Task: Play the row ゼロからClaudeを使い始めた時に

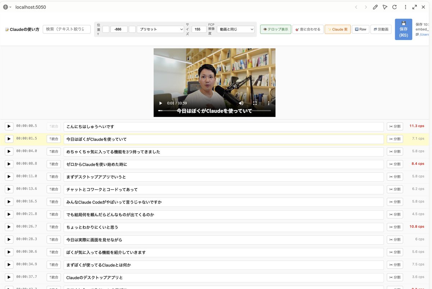Action: coord(9,164)
